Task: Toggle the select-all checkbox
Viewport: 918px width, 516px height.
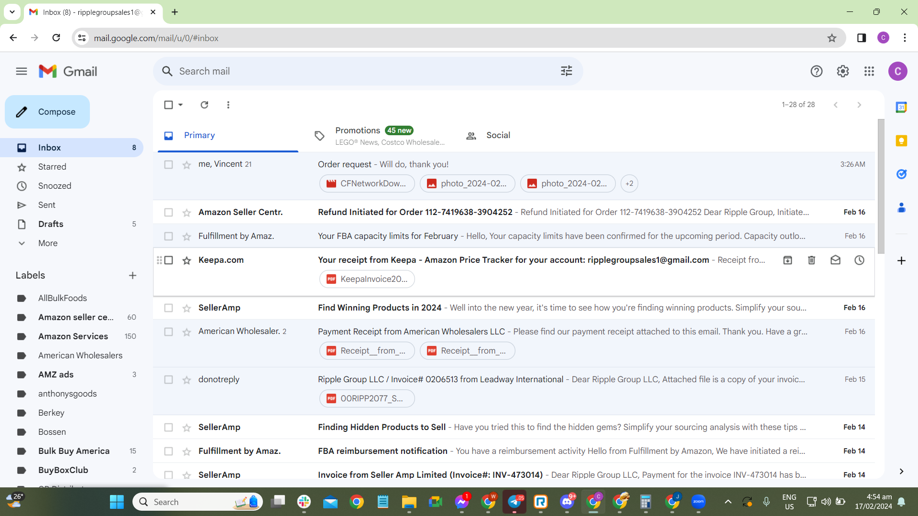Action: coord(168,105)
